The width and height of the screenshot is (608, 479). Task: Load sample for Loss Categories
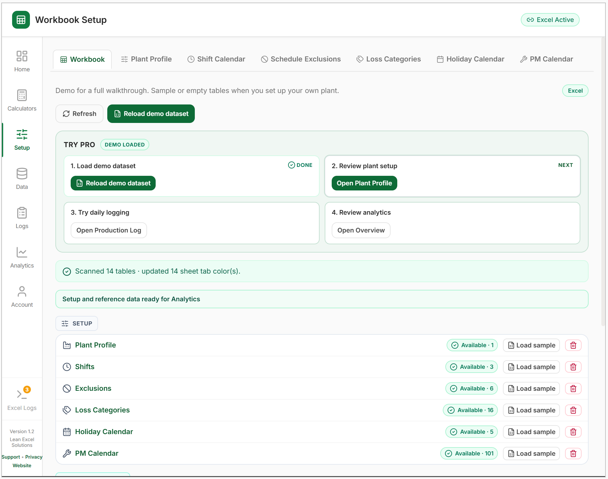[x=531, y=410]
